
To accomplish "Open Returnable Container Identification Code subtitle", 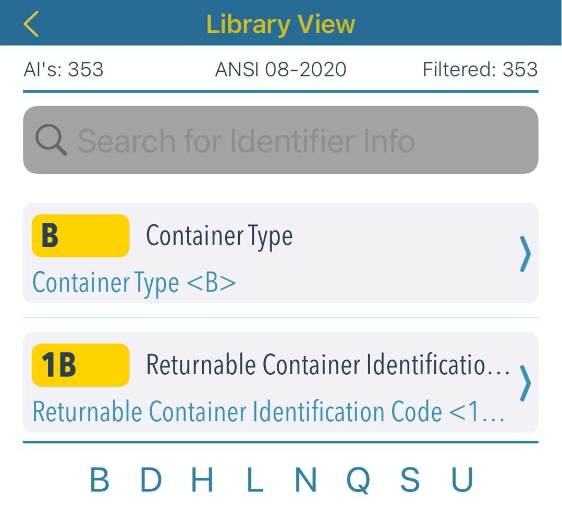I will point(268,411).
